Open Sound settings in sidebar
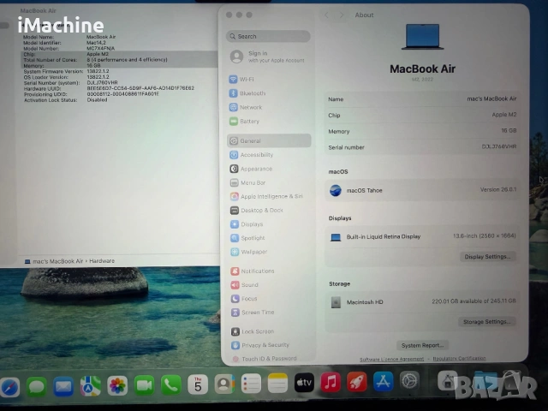548x411 pixels. pyautogui.click(x=268, y=285)
